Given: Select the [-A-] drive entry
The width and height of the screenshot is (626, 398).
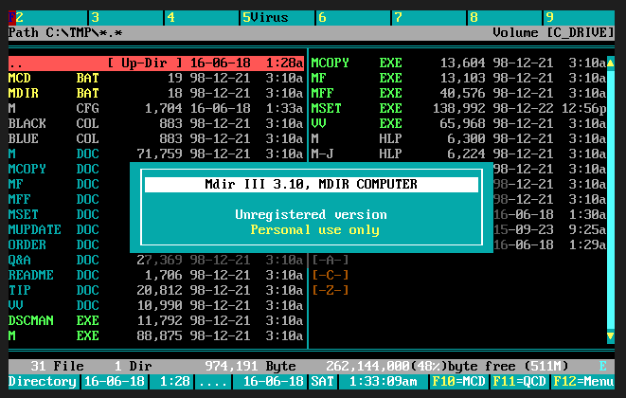Looking at the screenshot, I should tap(331, 260).
